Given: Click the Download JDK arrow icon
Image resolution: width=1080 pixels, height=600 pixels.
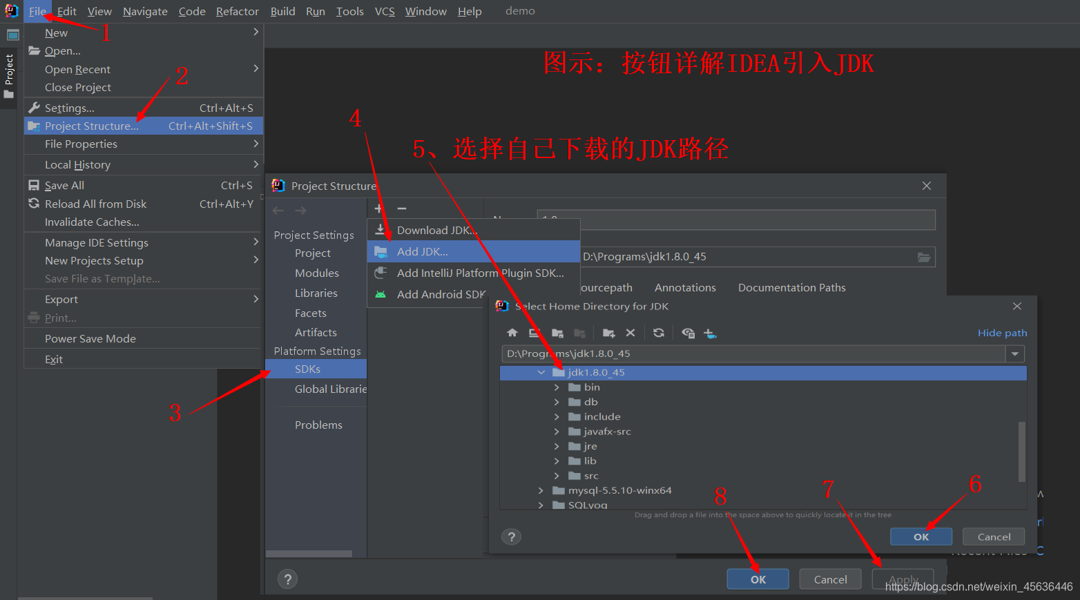Looking at the screenshot, I should 380,230.
